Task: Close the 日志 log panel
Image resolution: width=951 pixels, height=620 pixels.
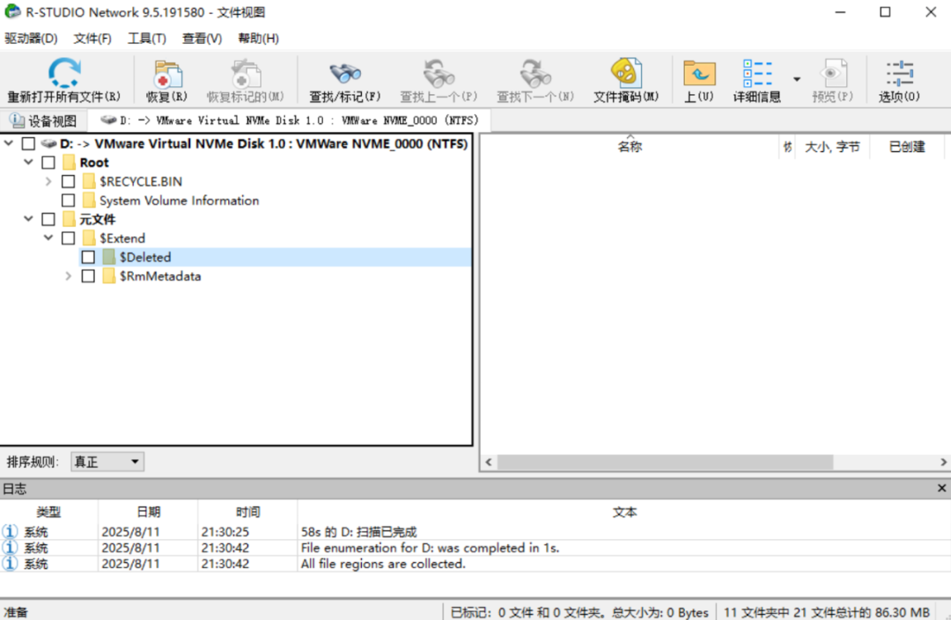Action: tap(941, 488)
